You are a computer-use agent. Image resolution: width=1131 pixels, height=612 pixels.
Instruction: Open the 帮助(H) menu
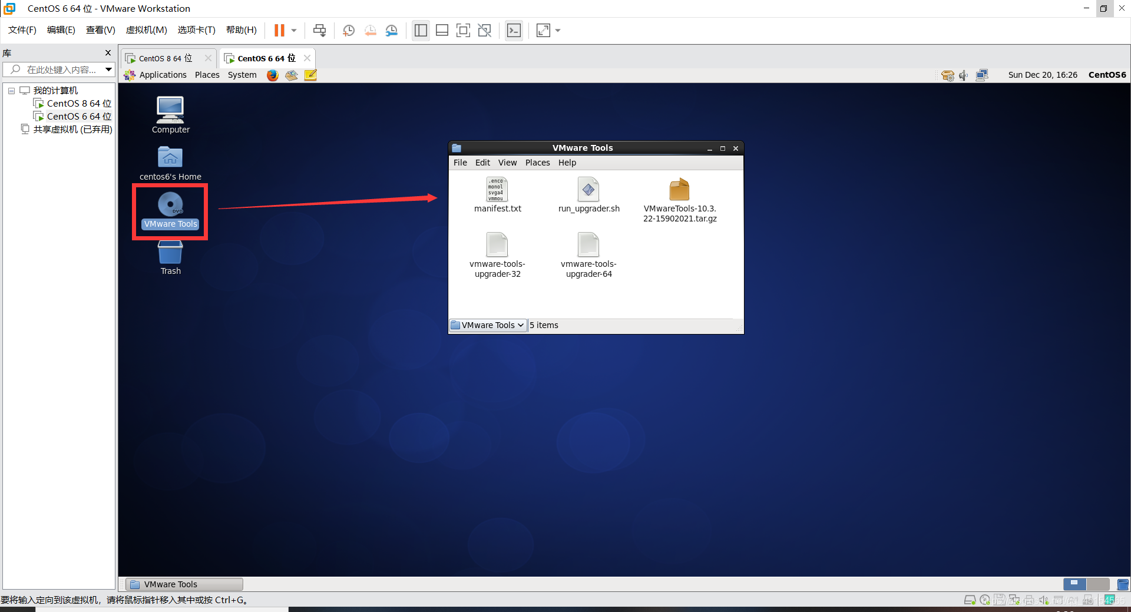[x=242, y=30]
